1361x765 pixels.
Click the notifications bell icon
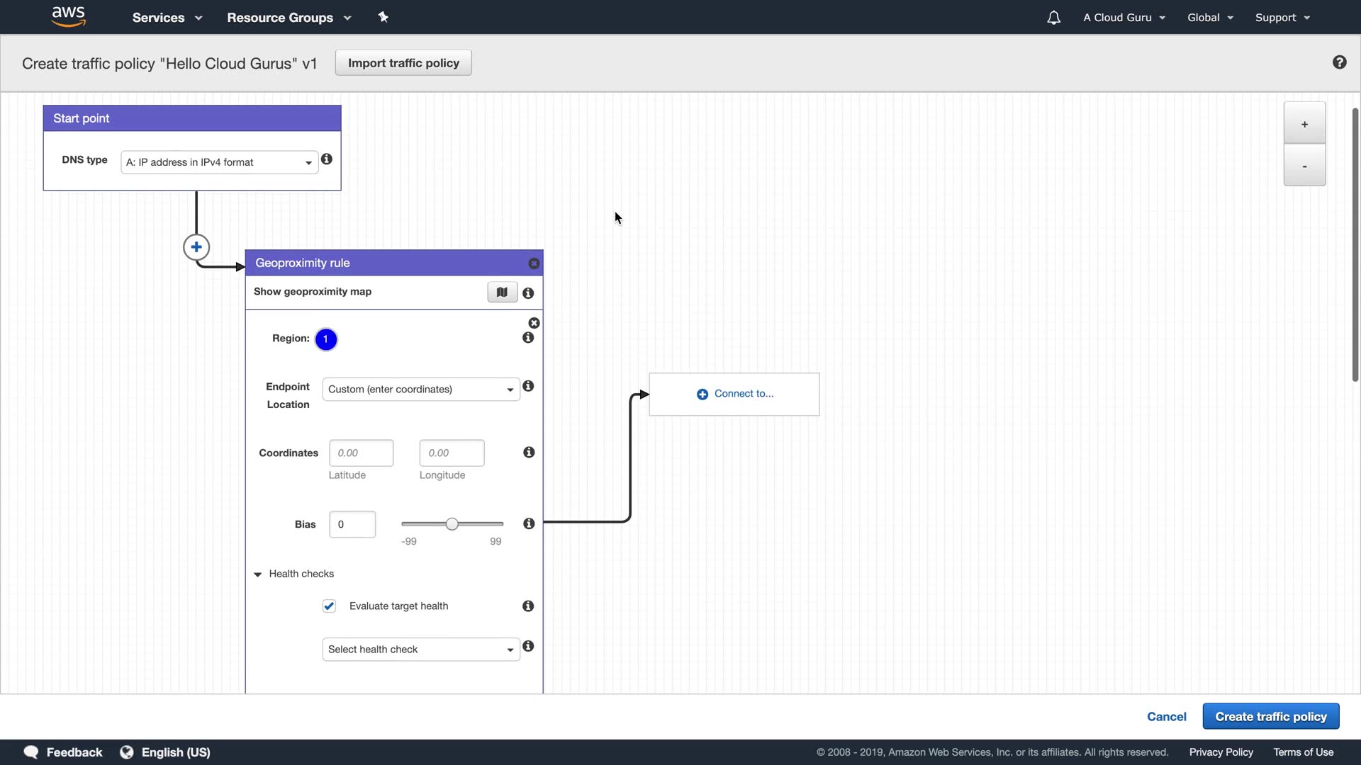[1053, 18]
